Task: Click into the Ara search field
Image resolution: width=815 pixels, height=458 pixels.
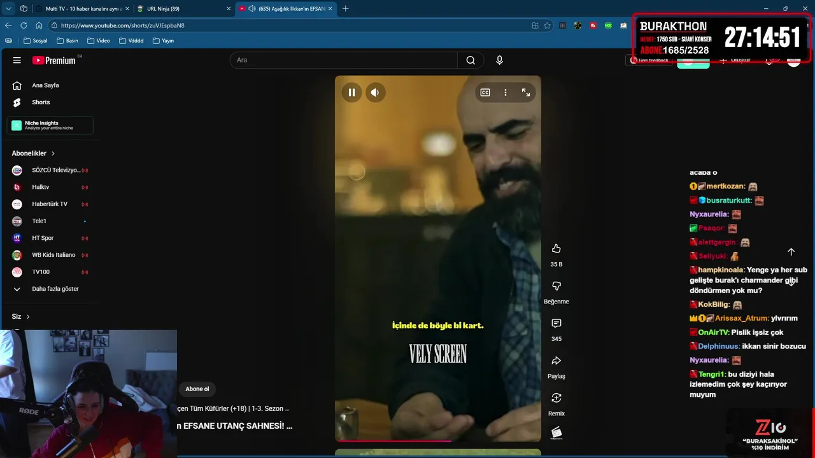Action: coord(343,60)
